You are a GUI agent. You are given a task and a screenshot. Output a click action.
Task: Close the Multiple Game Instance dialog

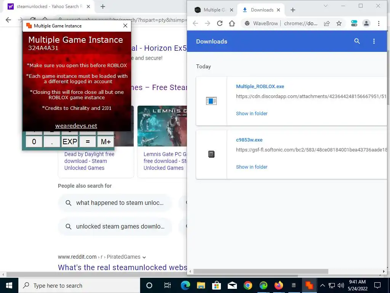click(125, 26)
